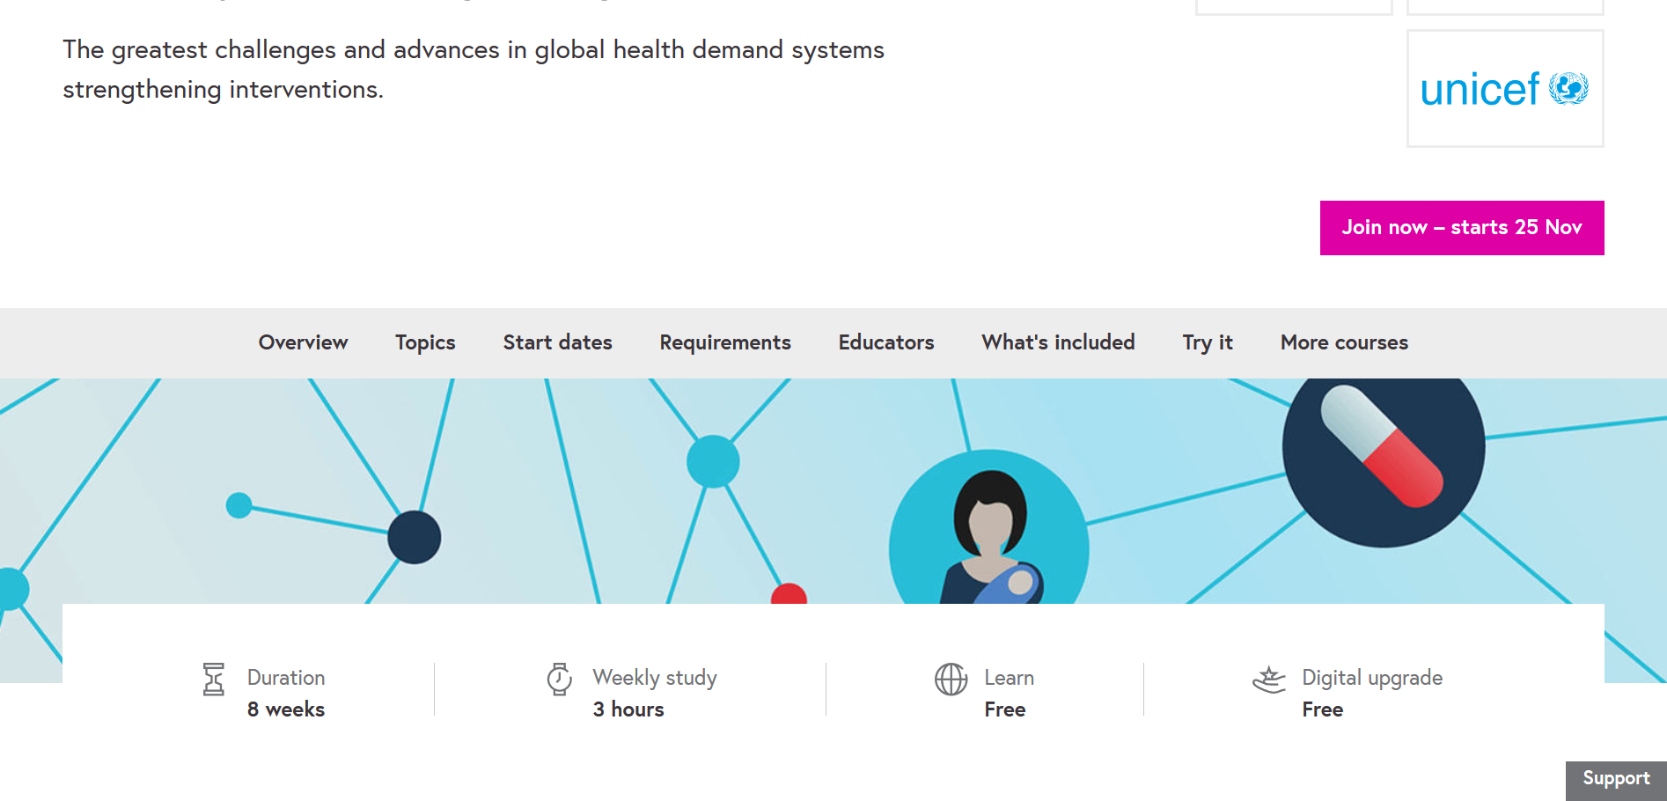
Task: Click the course description about global health challenges
Action: point(474,70)
